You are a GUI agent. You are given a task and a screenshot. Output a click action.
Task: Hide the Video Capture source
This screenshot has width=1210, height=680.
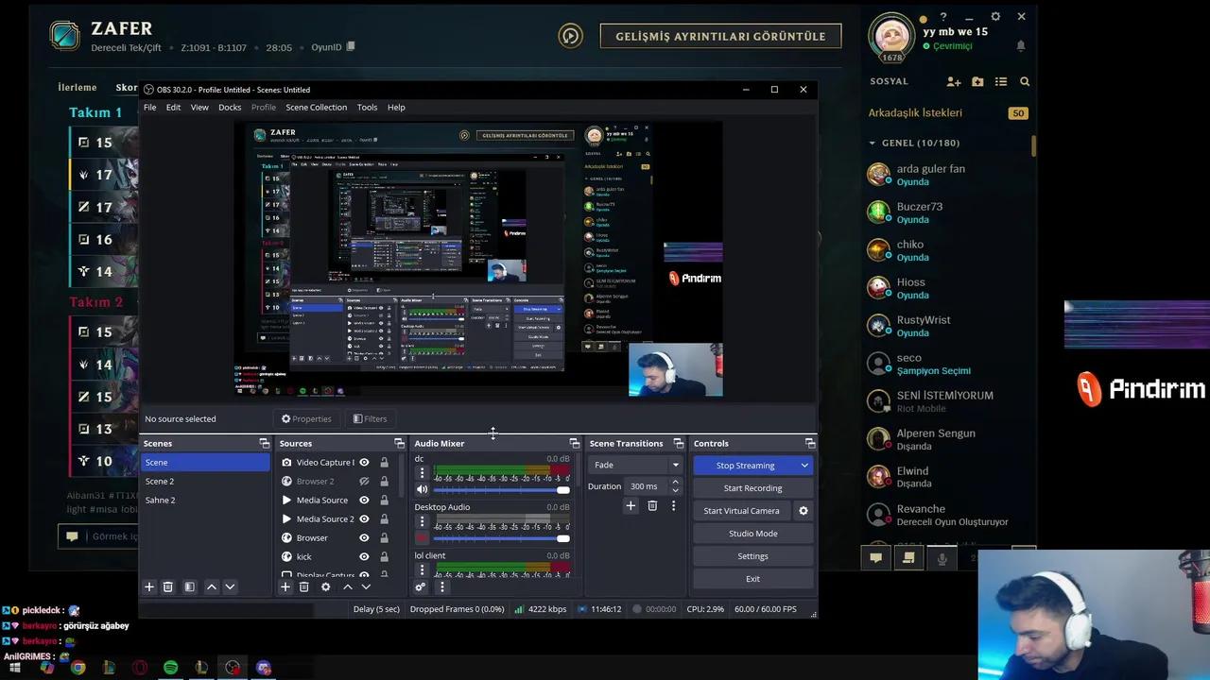(x=364, y=463)
